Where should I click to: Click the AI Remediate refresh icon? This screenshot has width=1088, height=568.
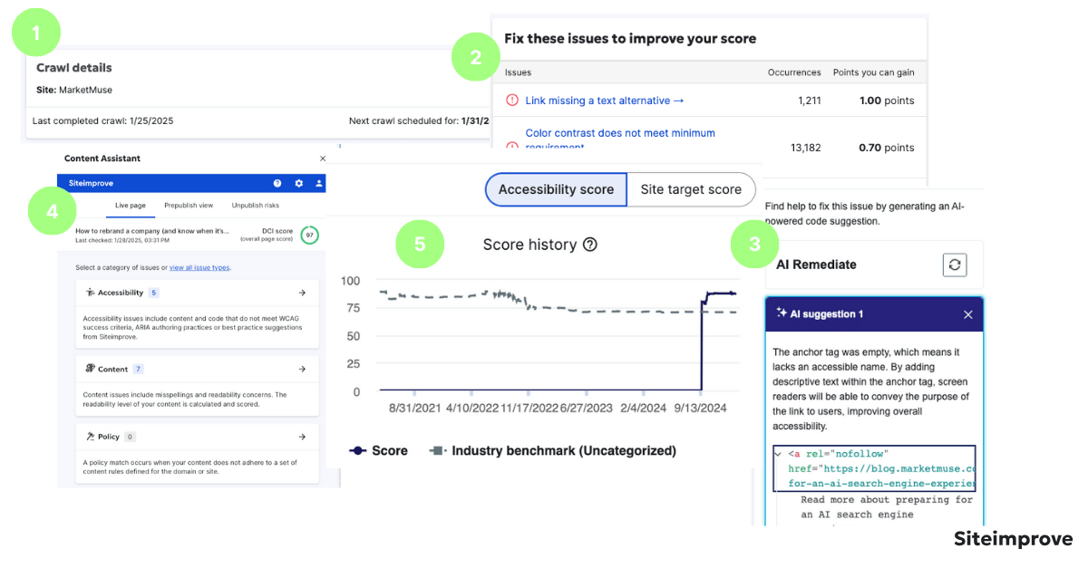[954, 265]
